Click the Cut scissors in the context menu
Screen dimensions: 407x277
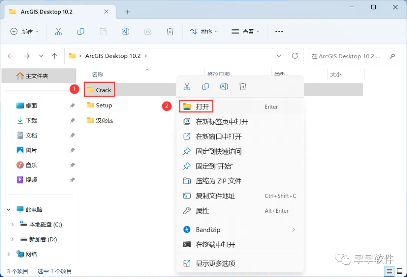coord(187,86)
